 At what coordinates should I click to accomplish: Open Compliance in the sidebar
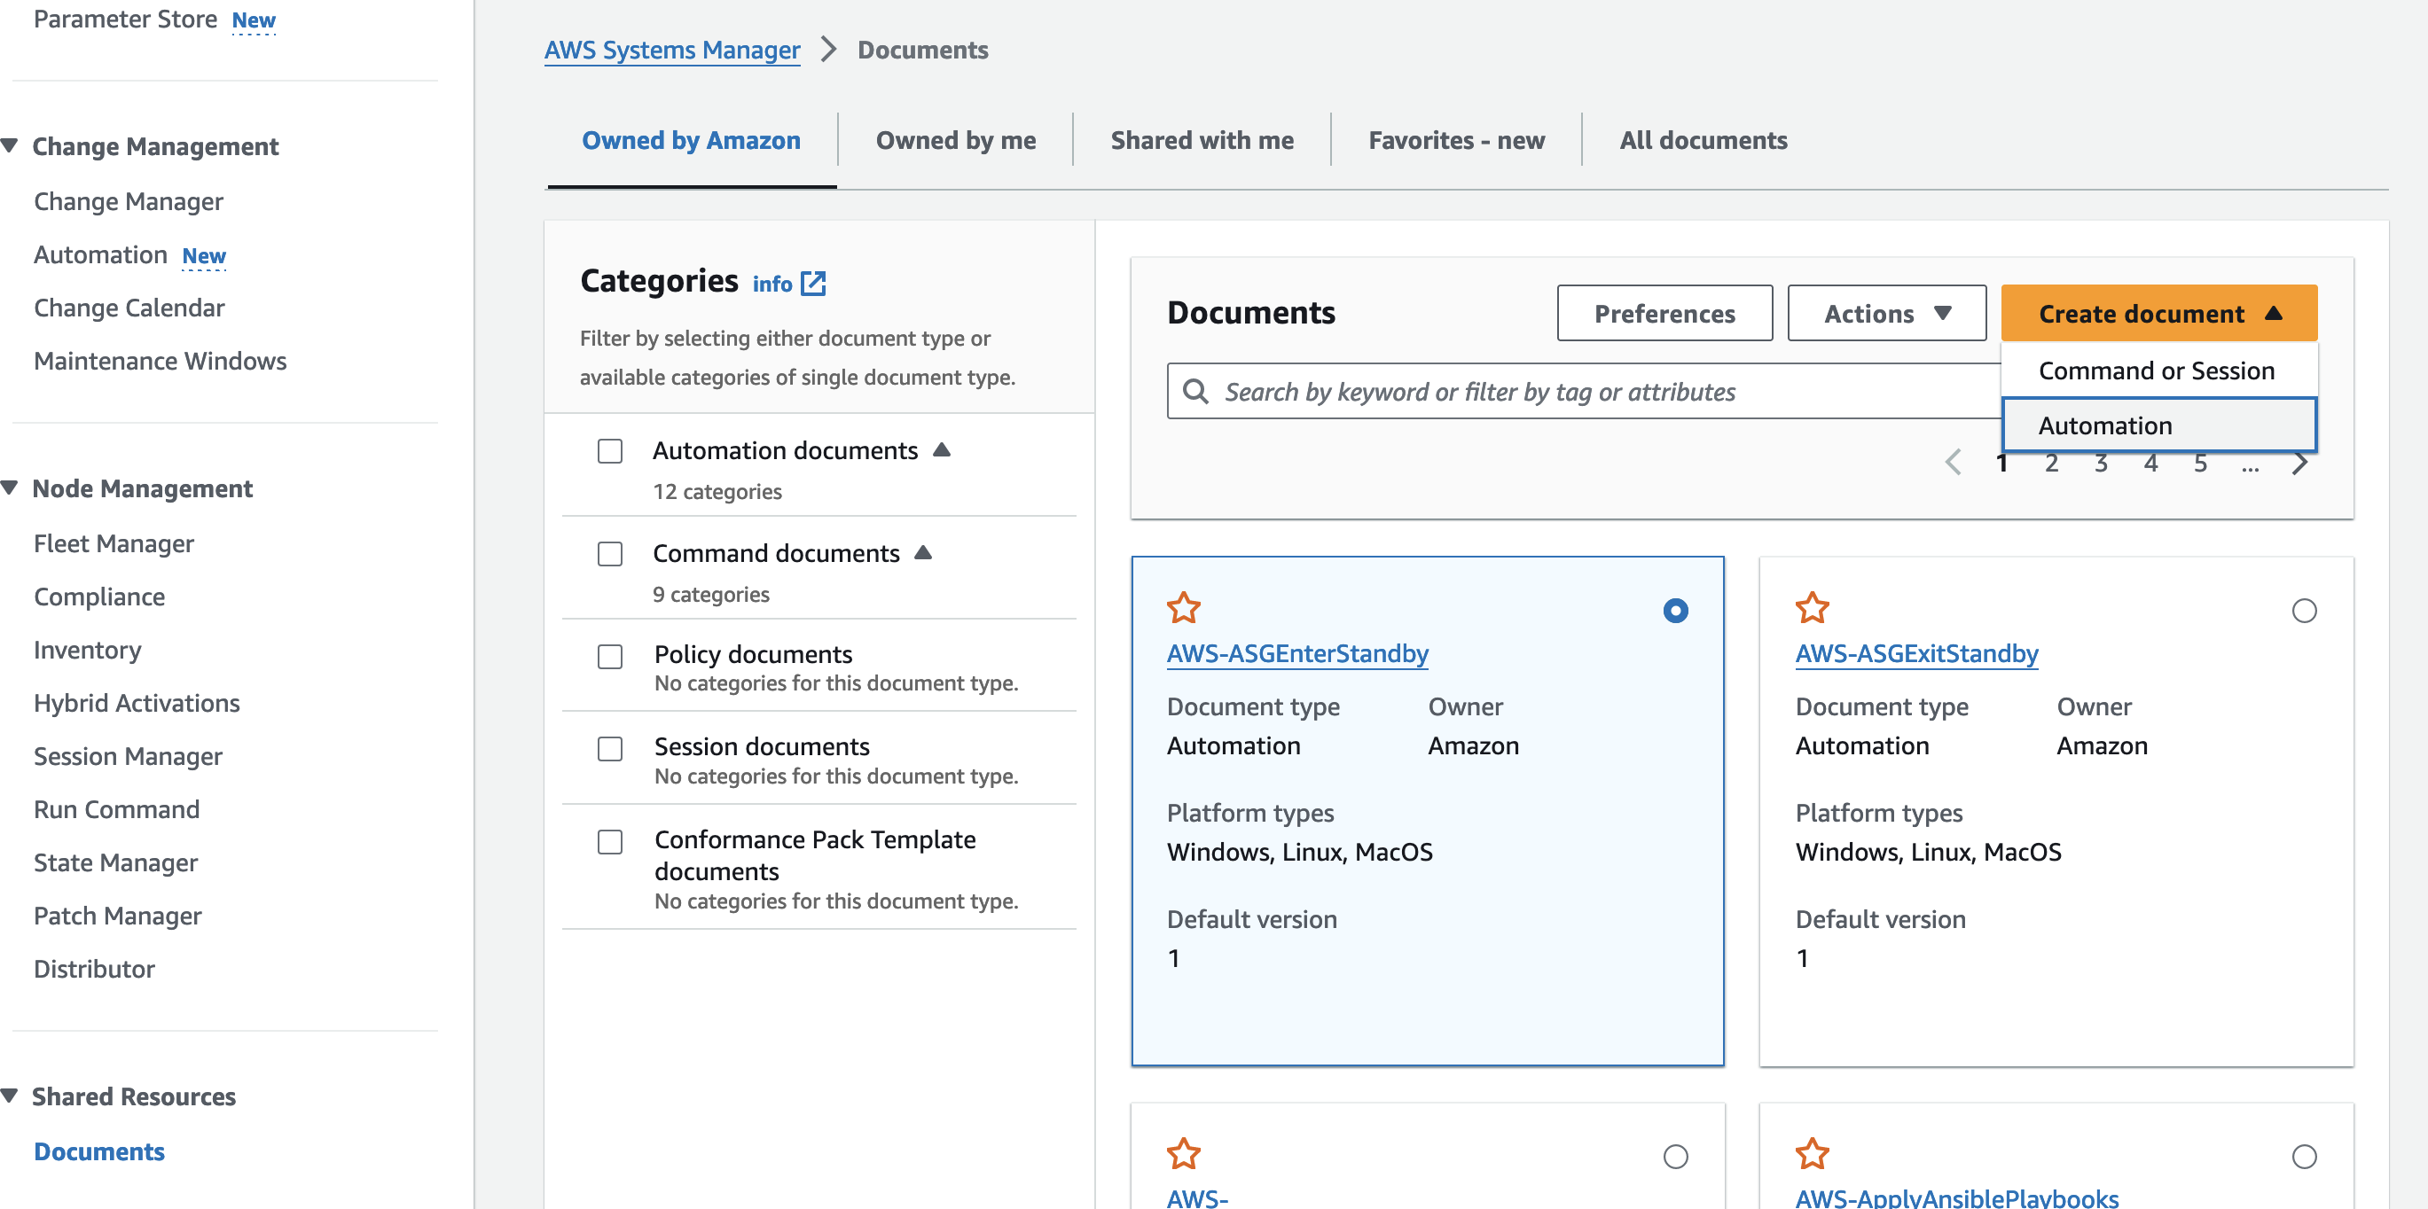[x=99, y=597]
